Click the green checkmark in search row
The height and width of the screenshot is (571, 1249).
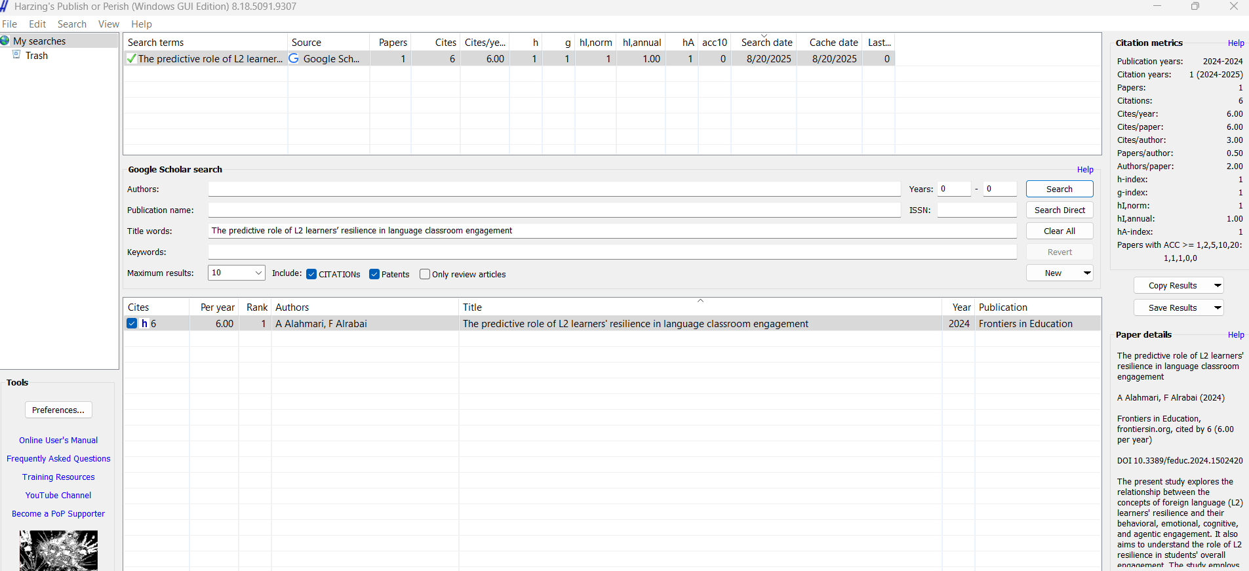(131, 58)
